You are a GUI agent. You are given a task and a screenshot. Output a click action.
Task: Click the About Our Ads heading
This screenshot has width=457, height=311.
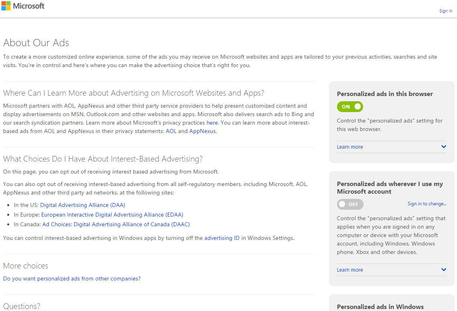[x=36, y=43]
